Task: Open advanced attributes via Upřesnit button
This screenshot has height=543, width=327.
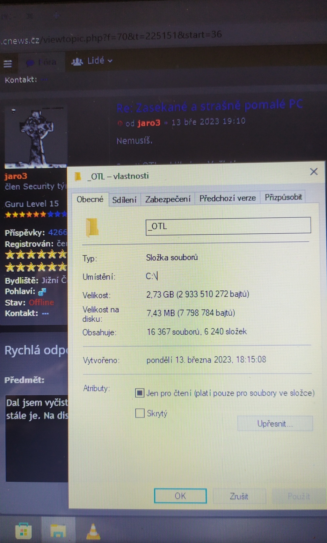Action: (x=275, y=424)
